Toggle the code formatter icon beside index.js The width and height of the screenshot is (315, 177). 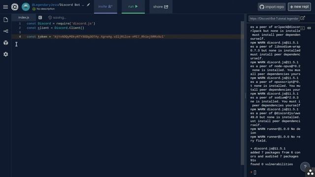click(x=40, y=18)
